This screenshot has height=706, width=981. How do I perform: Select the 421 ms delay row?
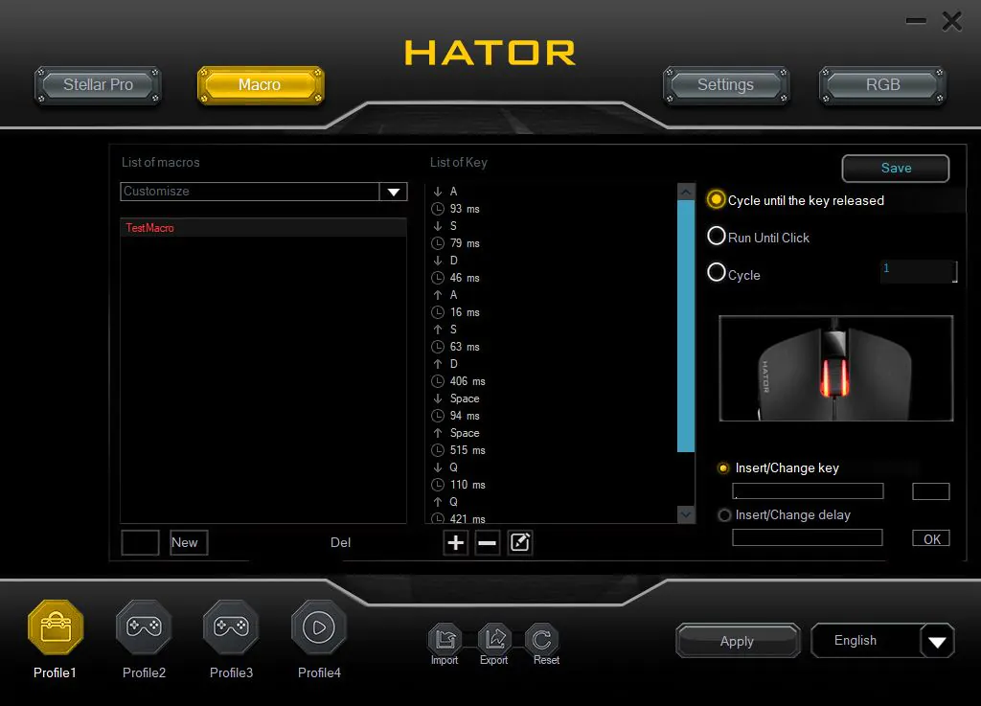click(x=553, y=518)
